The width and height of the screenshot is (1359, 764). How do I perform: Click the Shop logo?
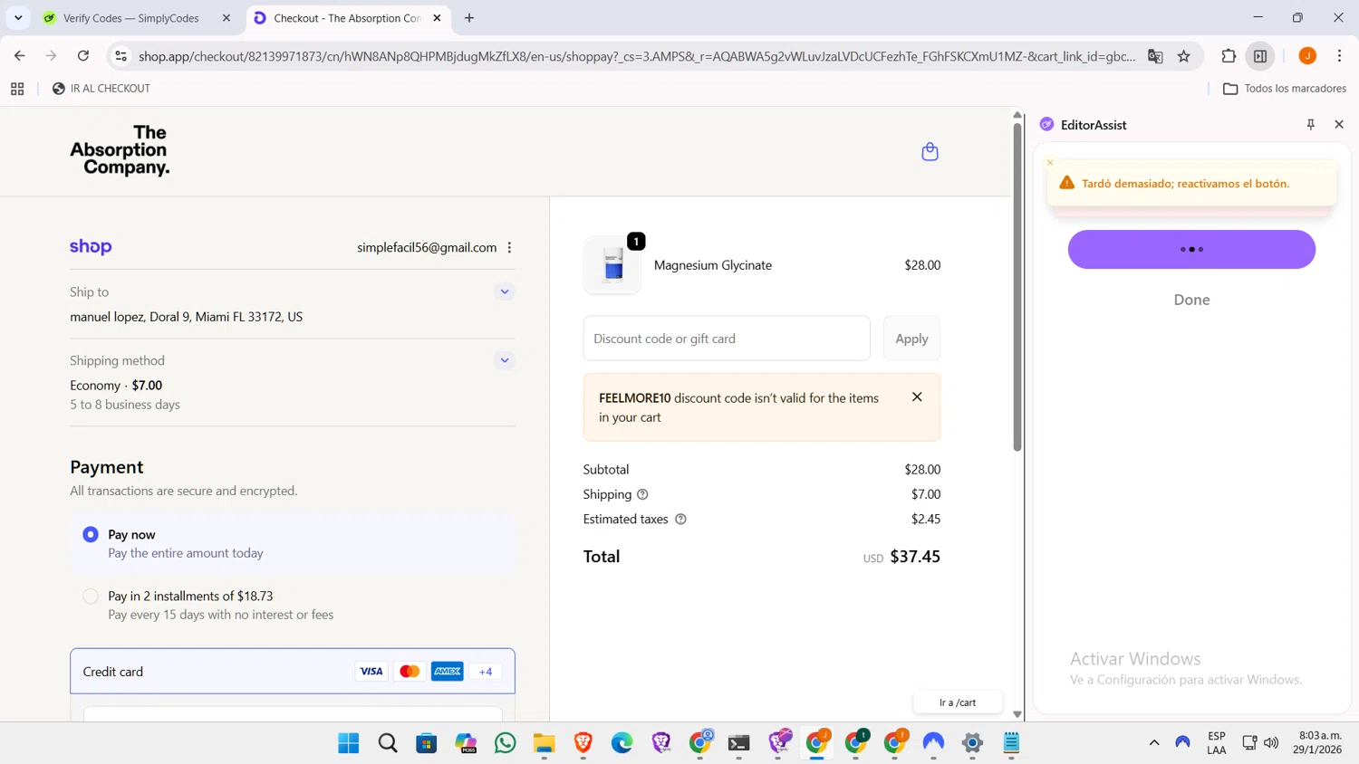[x=91, y=247]
